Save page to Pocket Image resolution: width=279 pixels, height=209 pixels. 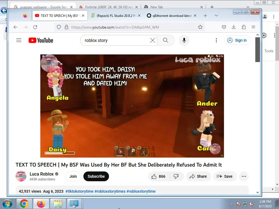click(224, 27)
